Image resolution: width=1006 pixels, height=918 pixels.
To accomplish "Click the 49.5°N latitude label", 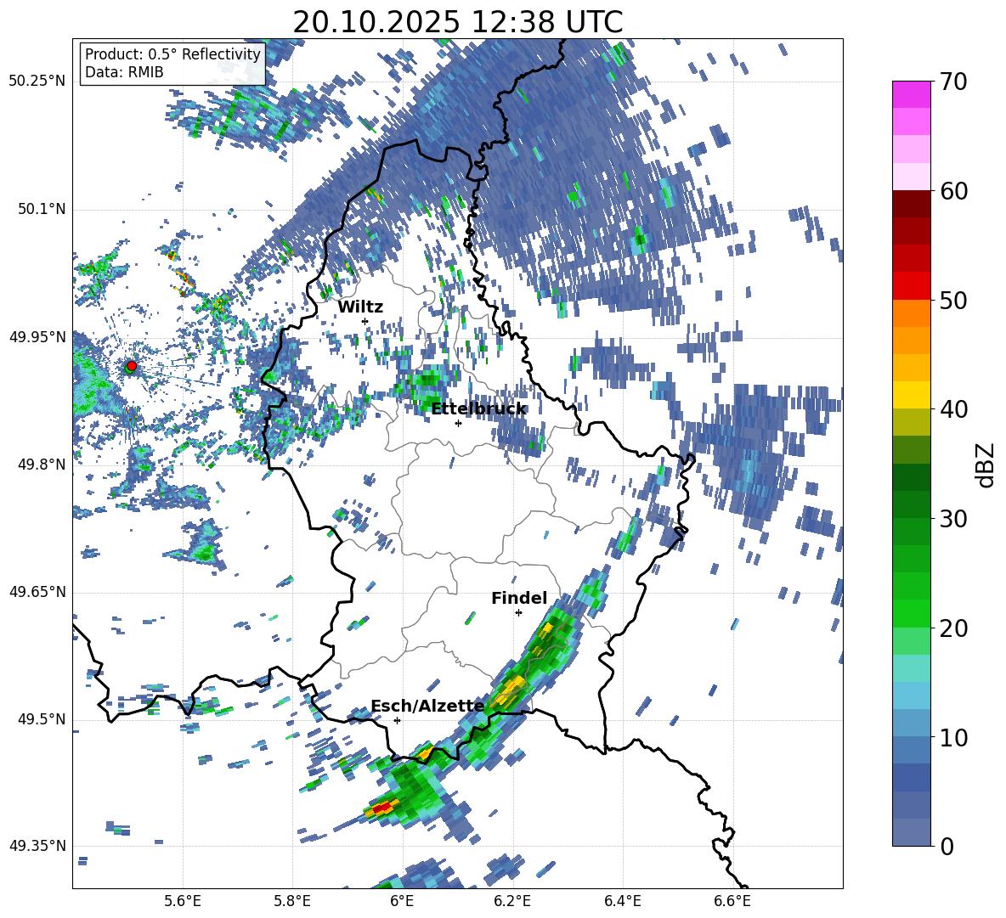I will tap(41, 719).
